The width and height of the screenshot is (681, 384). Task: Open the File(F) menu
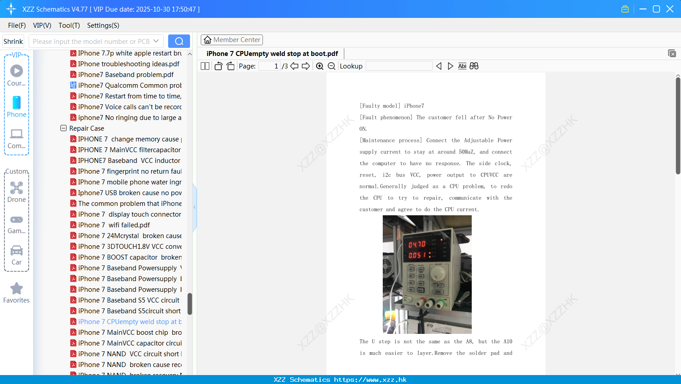click(x=17, y=26)
